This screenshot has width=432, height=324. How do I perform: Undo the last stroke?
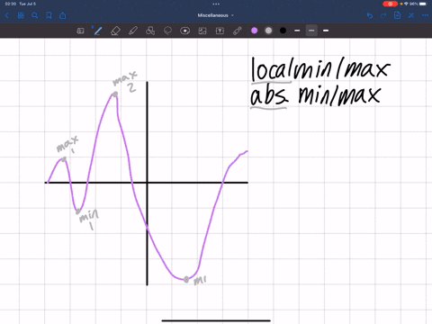[370, 15]
